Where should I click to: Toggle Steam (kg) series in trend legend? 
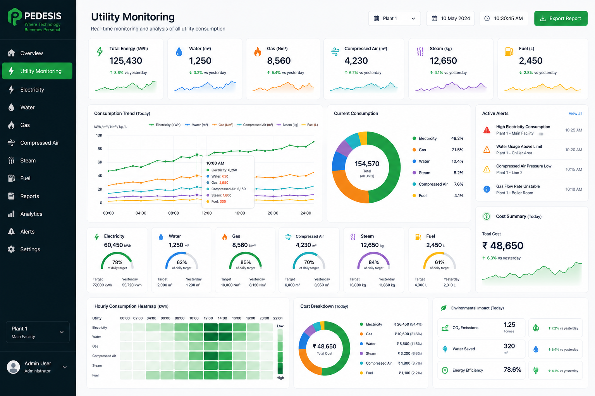click(x=287, y=125)
